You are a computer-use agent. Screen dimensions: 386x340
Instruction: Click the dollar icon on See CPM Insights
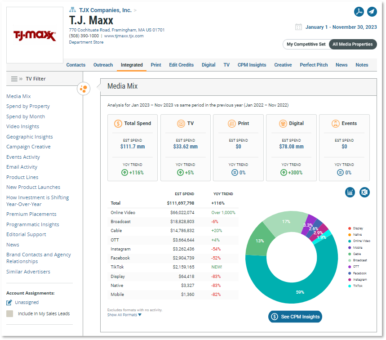pos(275,317)
